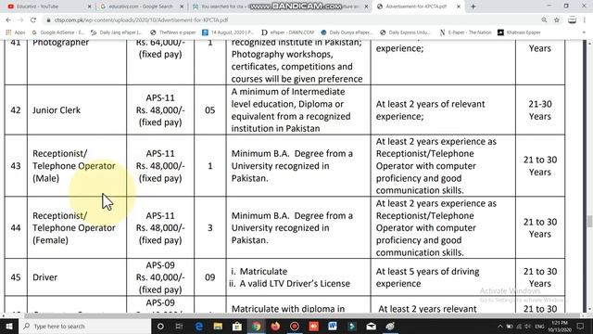Click 'A valid LTV Driver's License' text
Image resolution: width=593 pixels, height=334 pixels.
295,284
